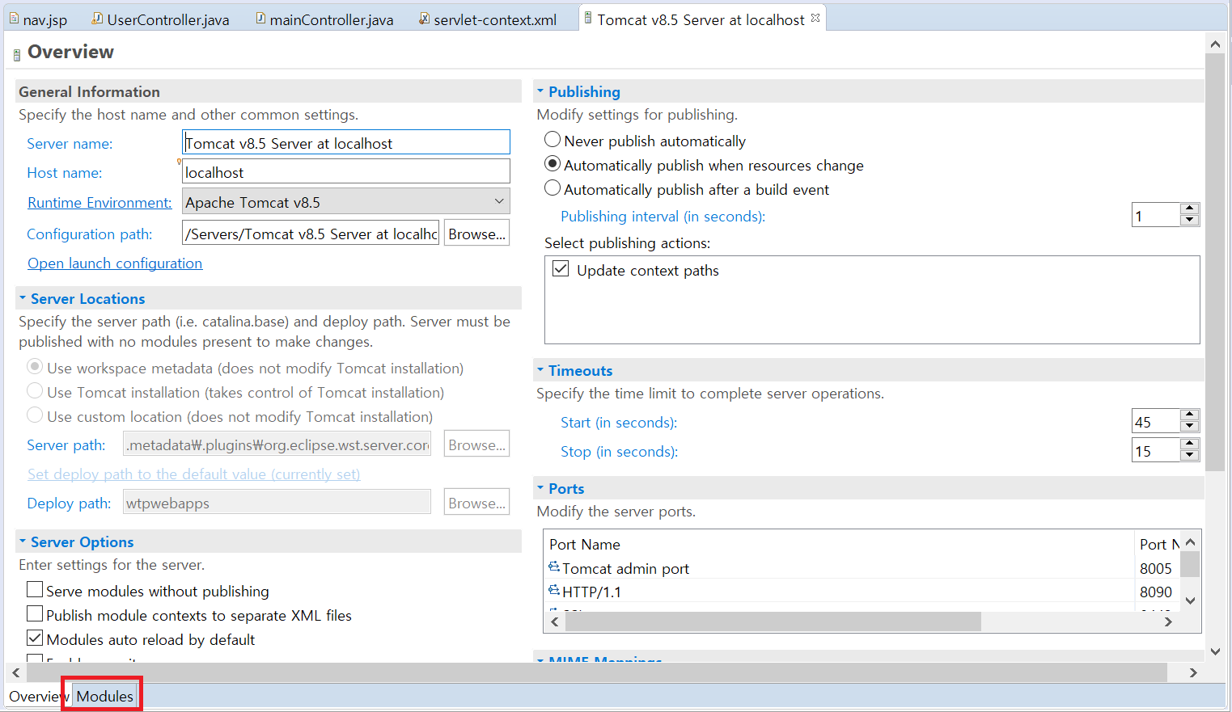Image resolution: width=1232 pixels, height=712 pixels.
Task: Collapse the Ports section
Action: click(540, 488)
